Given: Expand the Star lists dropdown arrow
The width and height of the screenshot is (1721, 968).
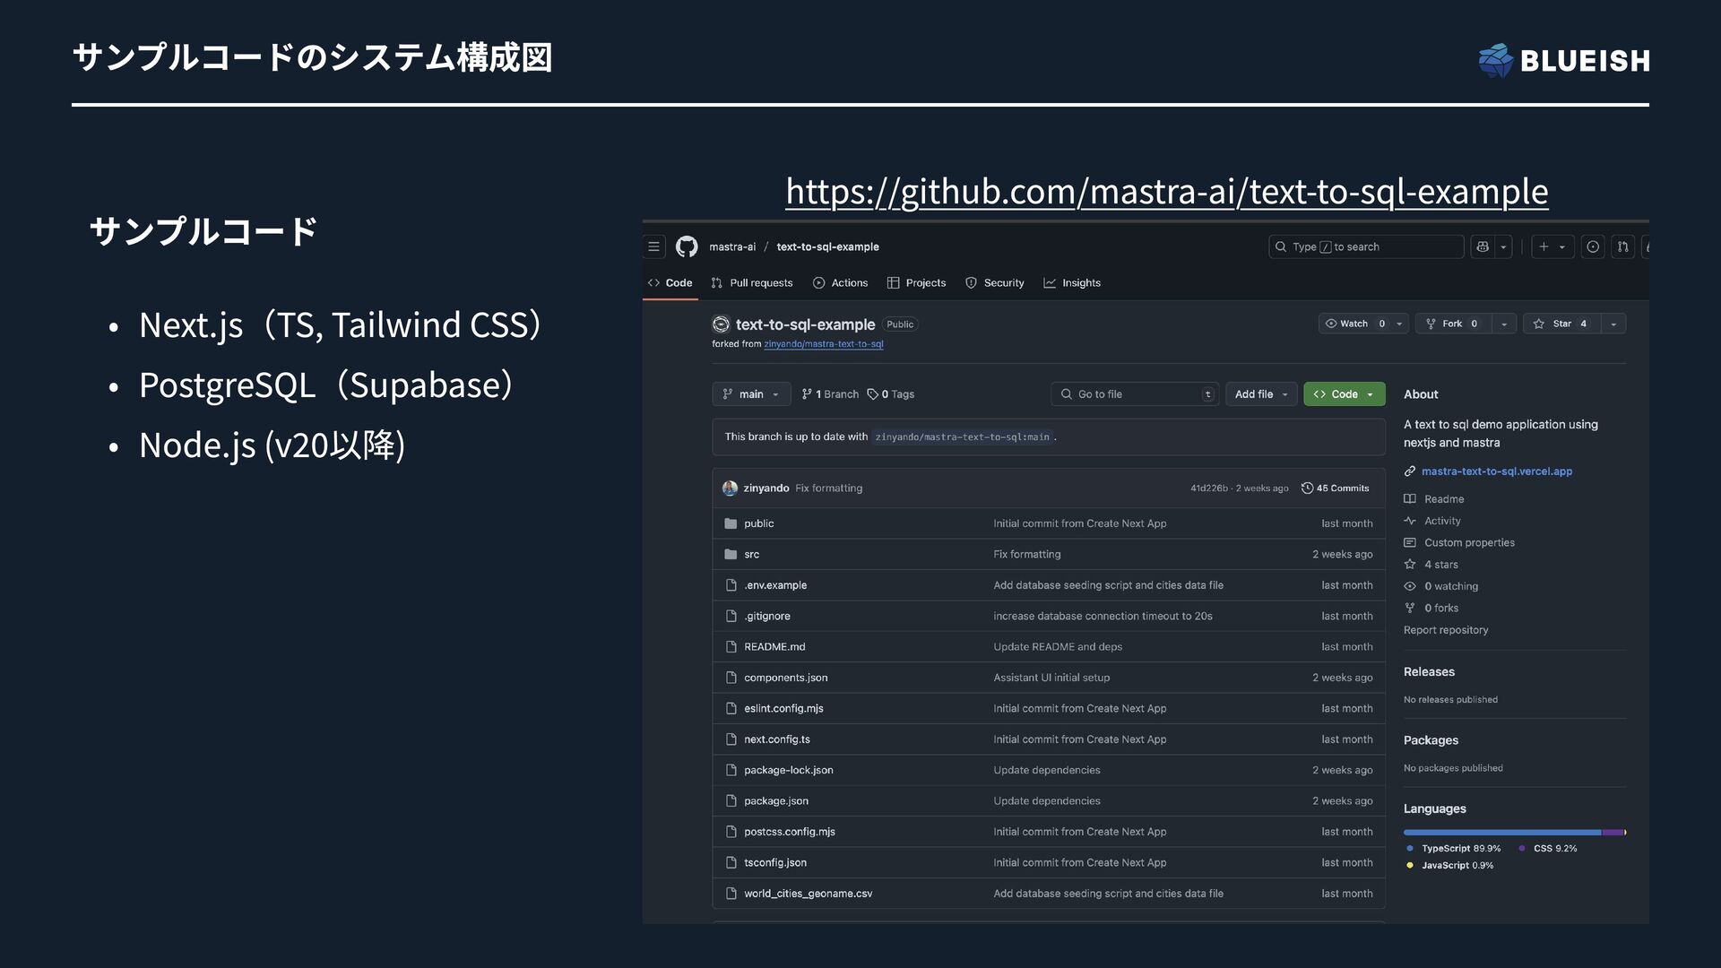Looking at the screenshot, I should tap(1613, 324).
